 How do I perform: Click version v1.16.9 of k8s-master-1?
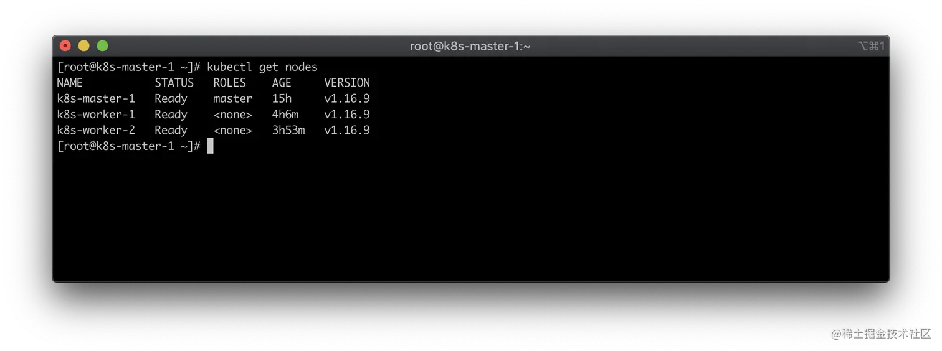pos(347,98)
